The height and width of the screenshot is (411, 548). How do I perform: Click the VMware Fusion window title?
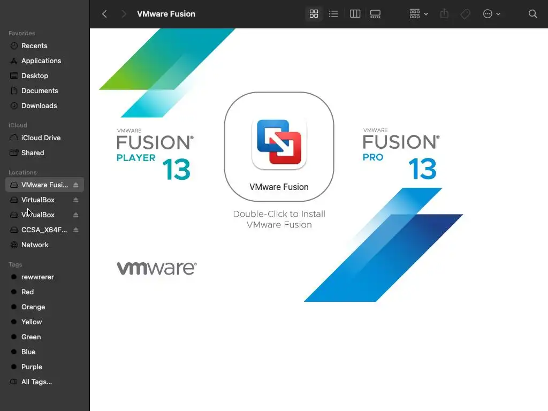coord(166,14)
